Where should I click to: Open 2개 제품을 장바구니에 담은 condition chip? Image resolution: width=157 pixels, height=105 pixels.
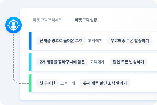(x=62, y=62)
